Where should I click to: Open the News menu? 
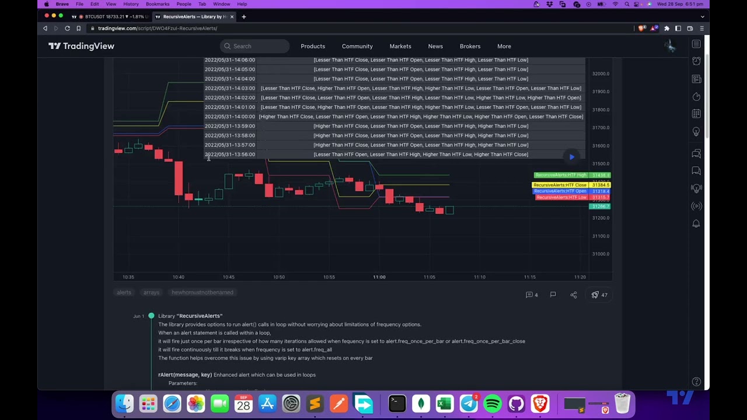(435, 46)
